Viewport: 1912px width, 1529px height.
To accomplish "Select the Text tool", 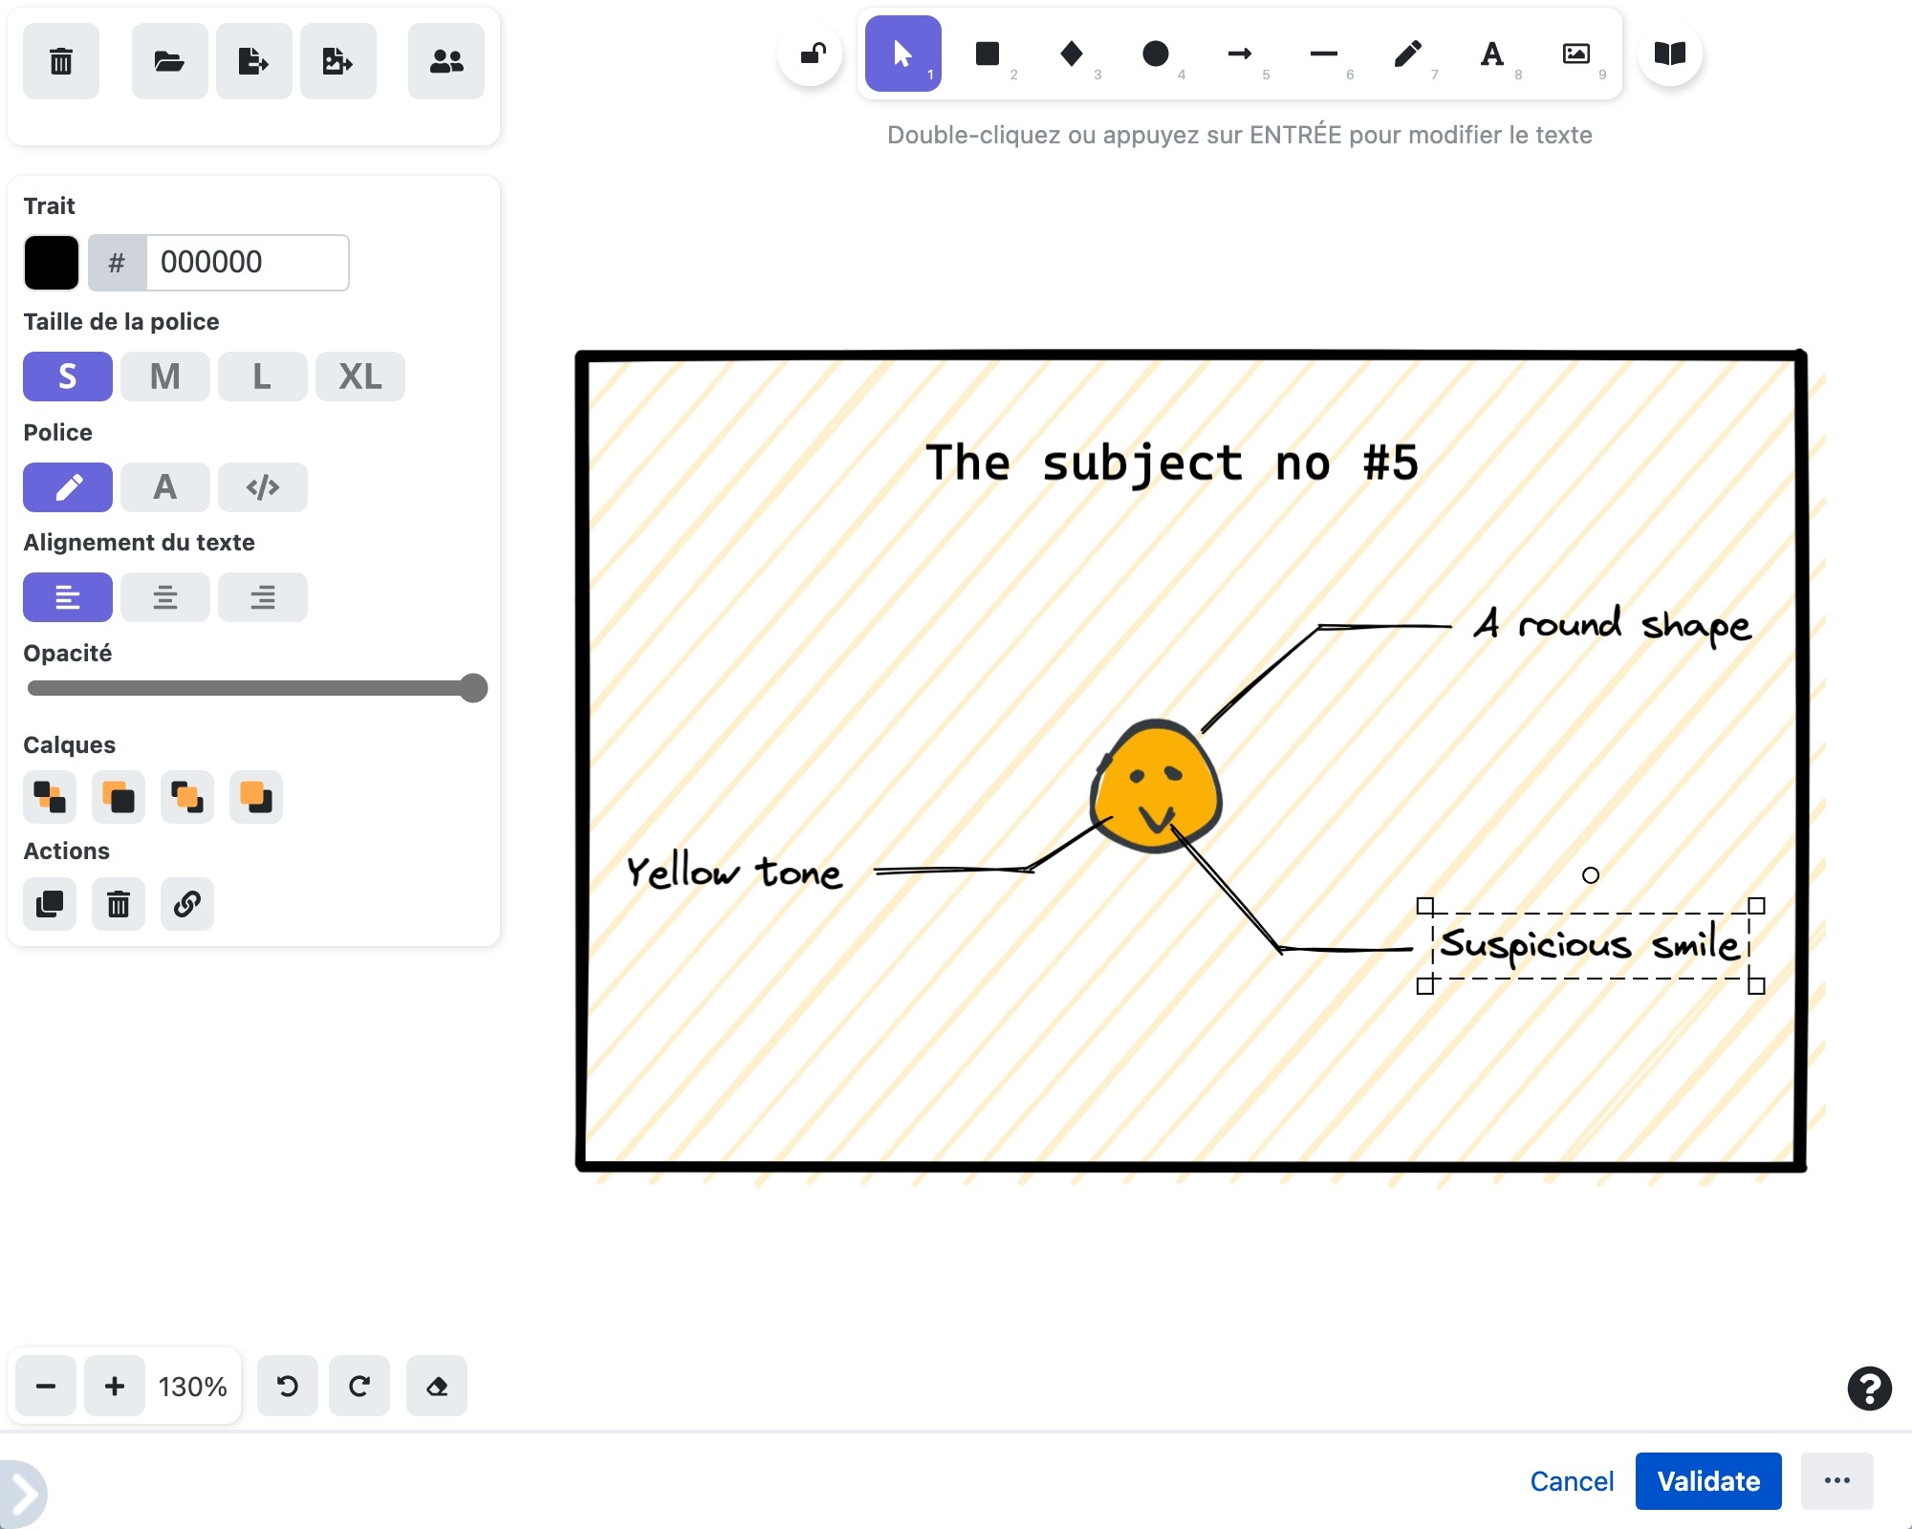I will [x=1491, y=54].
